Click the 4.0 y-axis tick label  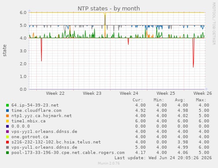23,38
